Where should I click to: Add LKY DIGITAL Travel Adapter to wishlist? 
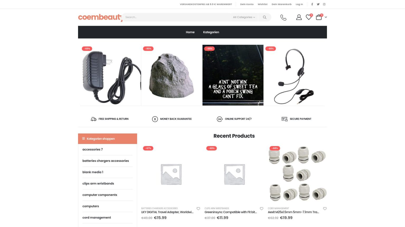198,209
